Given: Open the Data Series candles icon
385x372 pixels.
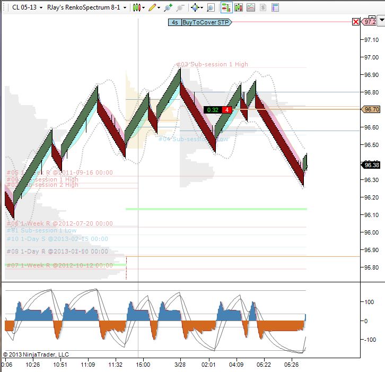Looking at the screenshot, I should click(x=239, y=7).
